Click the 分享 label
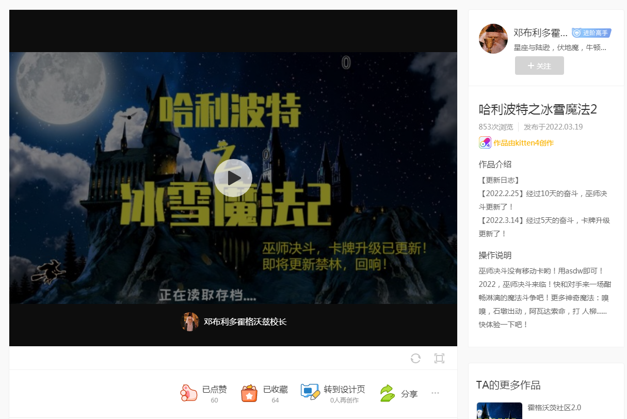This screenshot has width=627, height=419. [x=409, y=394]
